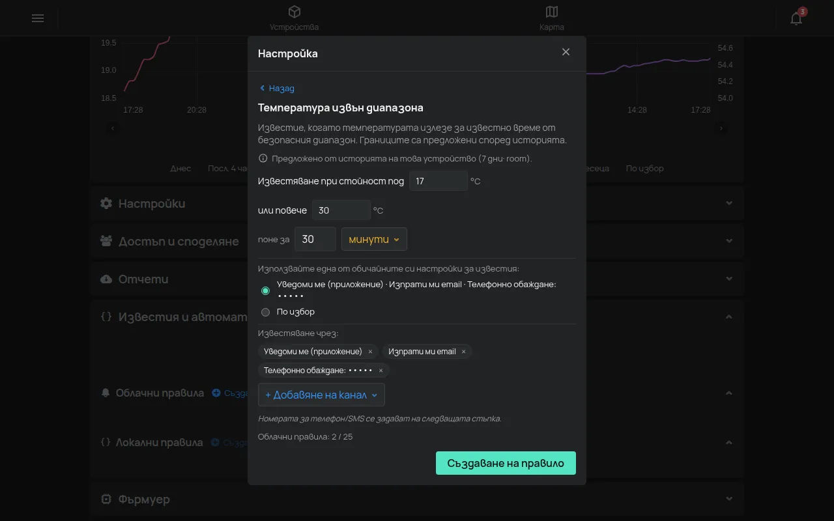This screenshot has width=834, height=521.
Task: Edit the upper threshold field after или повече
Action: click(x=341, y=210)
